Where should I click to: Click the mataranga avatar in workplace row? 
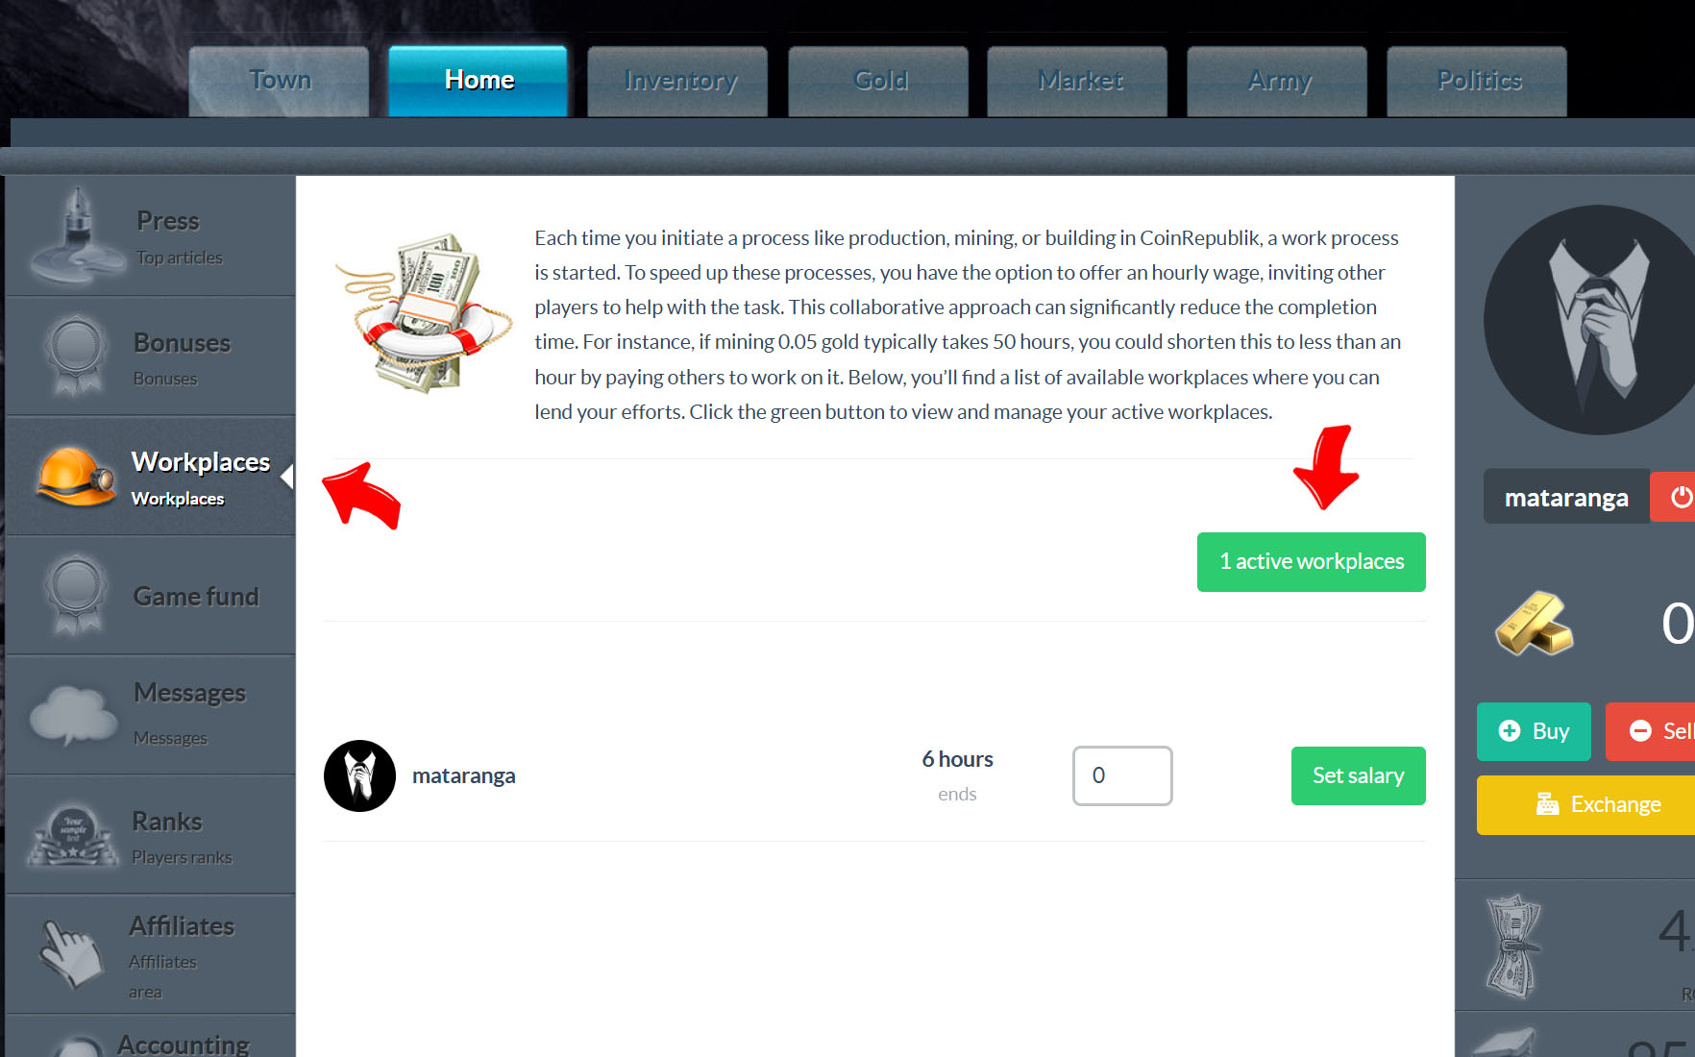[359, 775]
